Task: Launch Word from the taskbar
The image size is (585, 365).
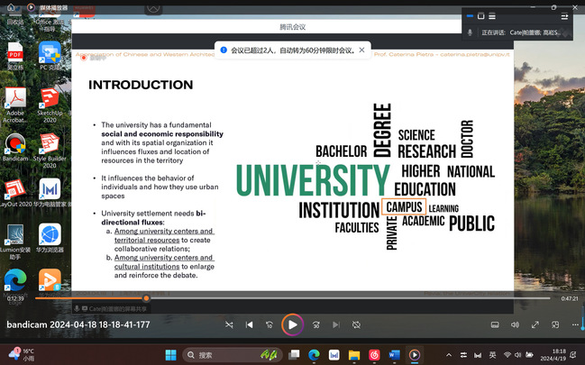Action: click(394, 355)
